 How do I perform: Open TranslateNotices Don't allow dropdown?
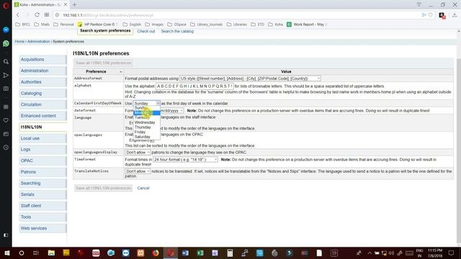138,171
